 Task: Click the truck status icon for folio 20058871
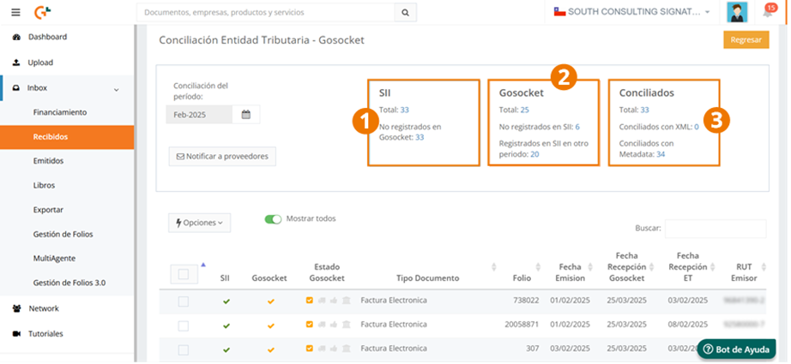(x=322, y=325)
